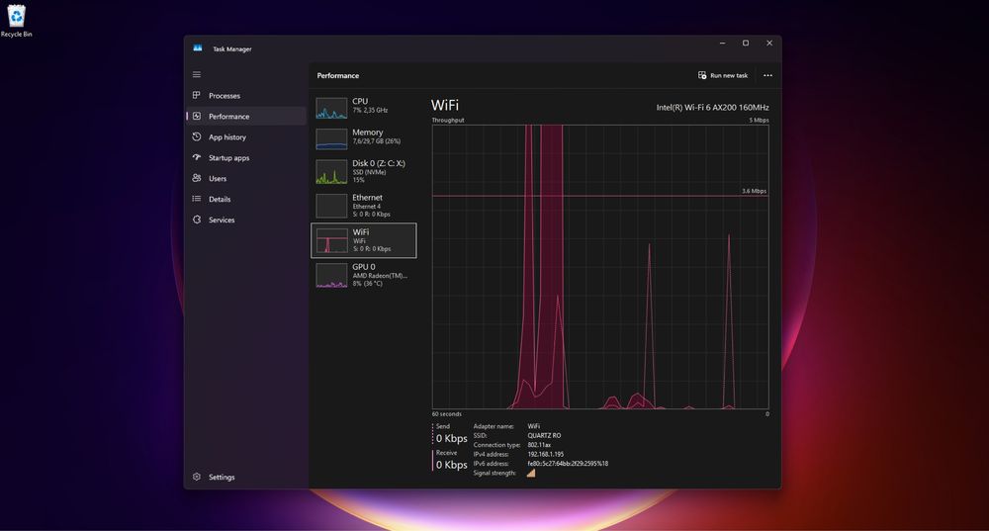The height and width of the screenshot is (531, 989).
Task: Click the Performance sidebar icon
Action: [197, 116]
